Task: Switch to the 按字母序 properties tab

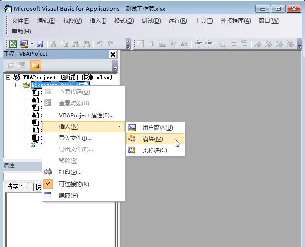Action: point(18,186)
